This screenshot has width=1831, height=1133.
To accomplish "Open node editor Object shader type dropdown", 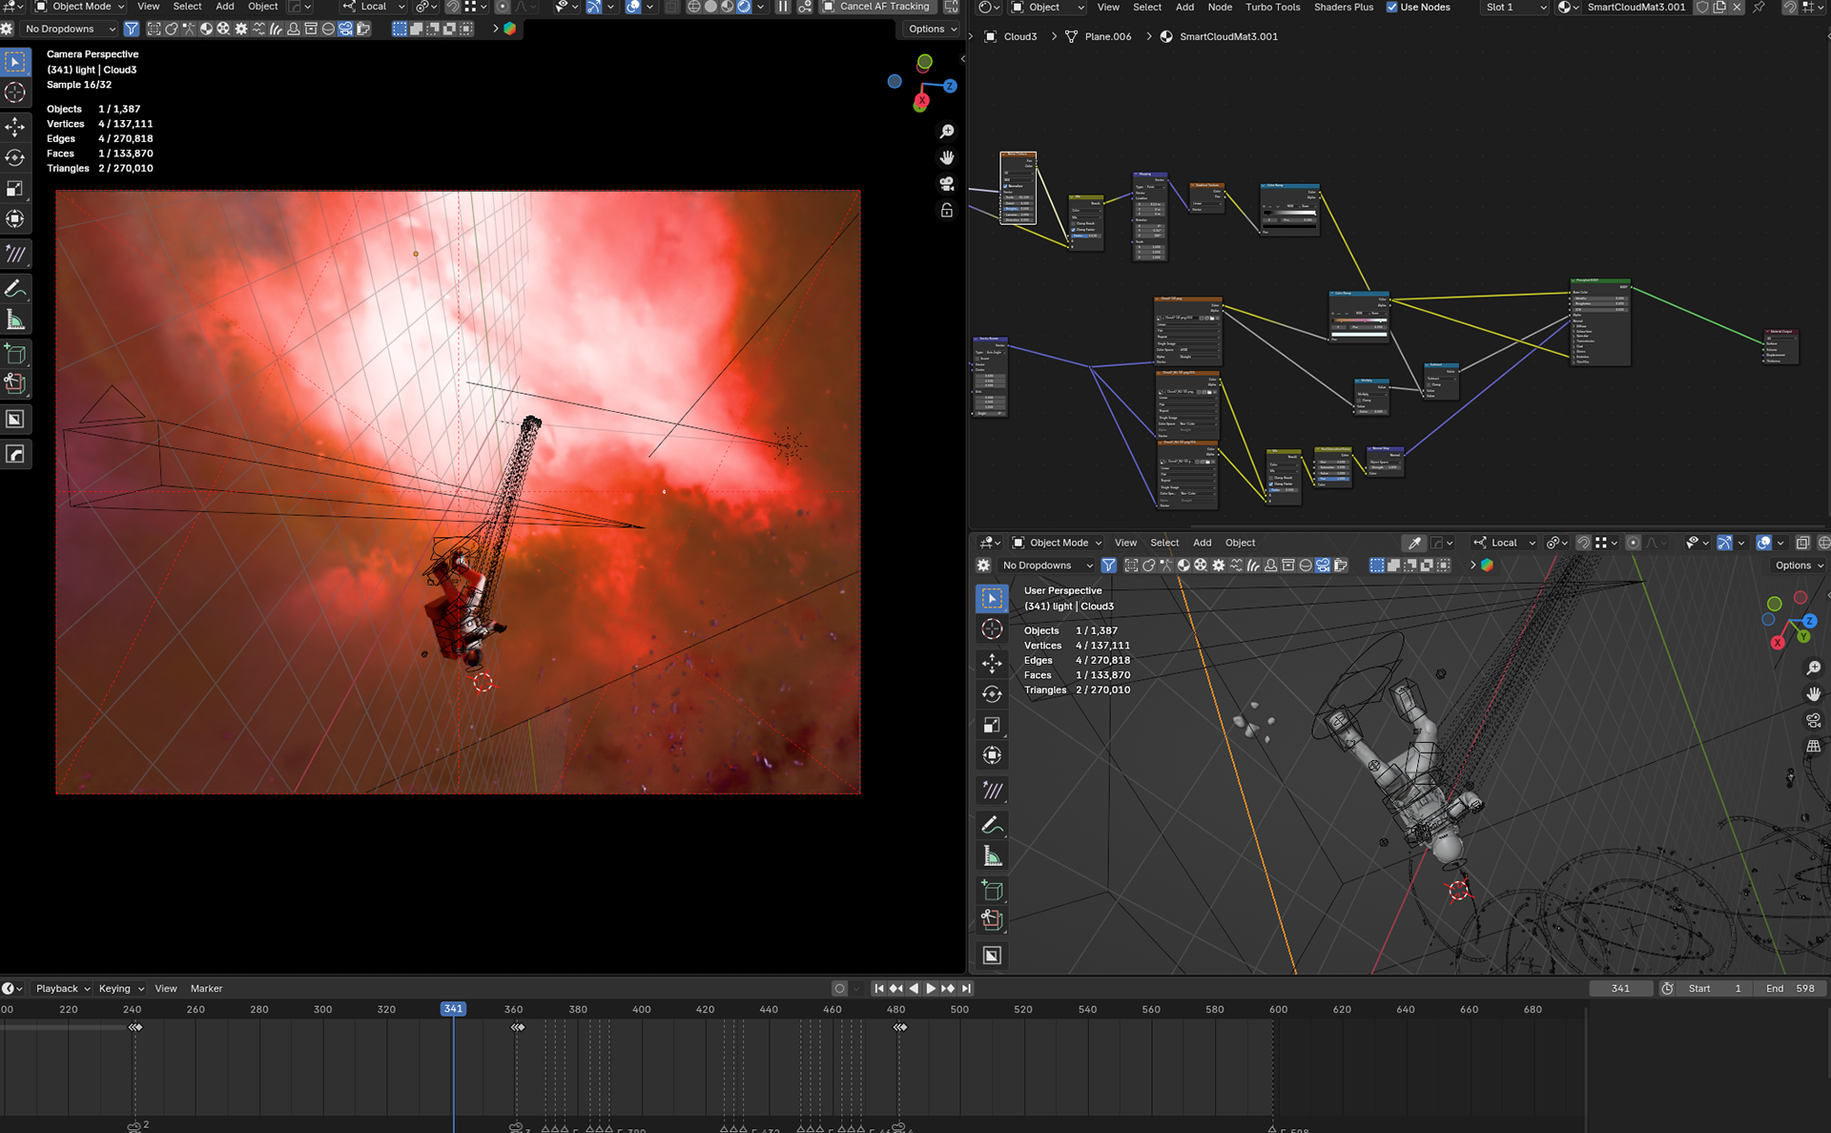I will pos(1048,7).
